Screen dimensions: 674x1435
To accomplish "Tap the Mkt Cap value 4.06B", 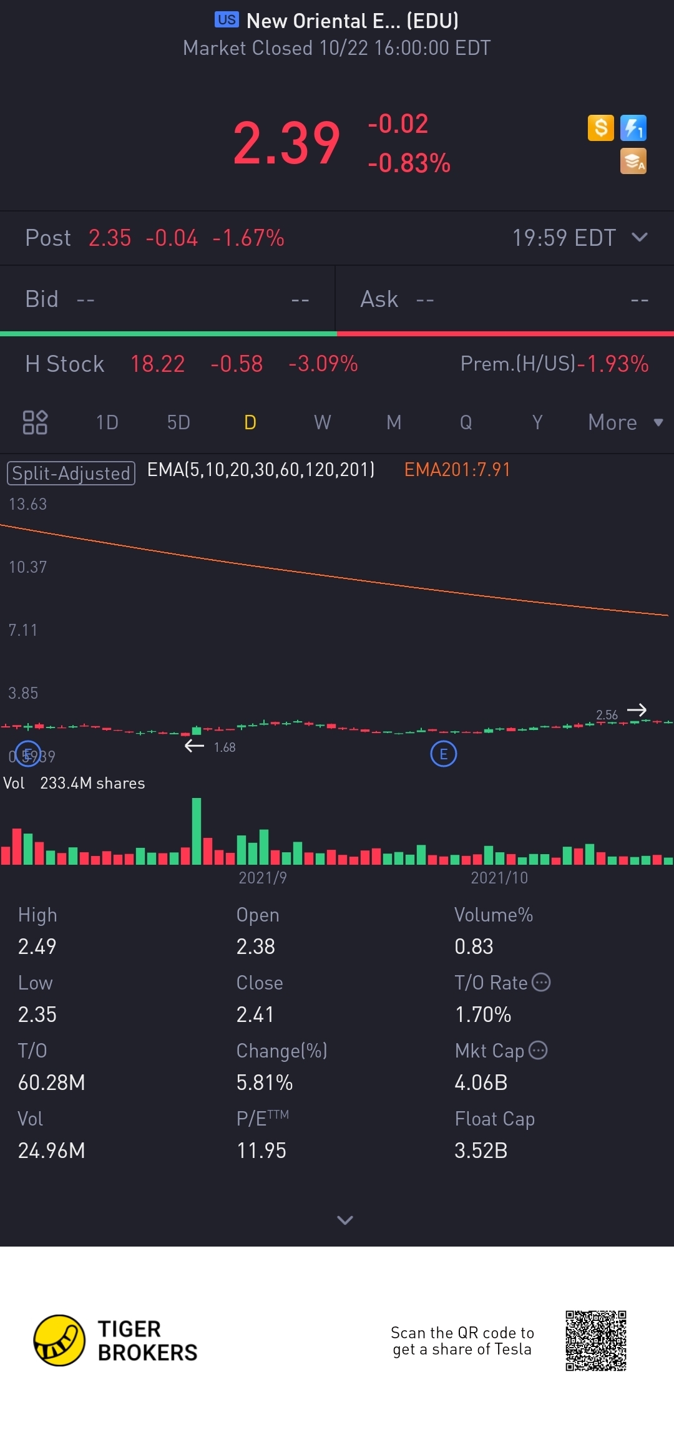I will coord(481,1082).
